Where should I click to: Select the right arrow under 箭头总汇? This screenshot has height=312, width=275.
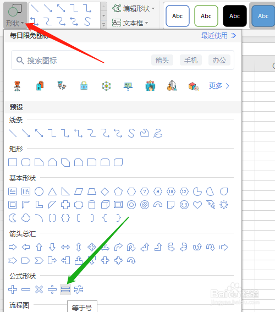(13, 247)
